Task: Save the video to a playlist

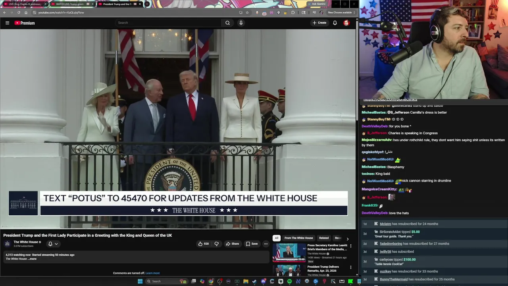Action: coord(252,244)
